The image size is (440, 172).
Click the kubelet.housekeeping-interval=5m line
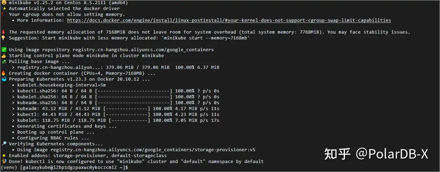(x=61, y=85)
